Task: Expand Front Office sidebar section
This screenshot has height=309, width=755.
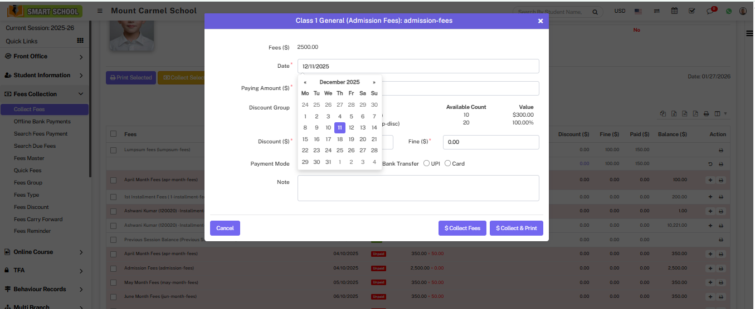Action: pos(44,57)
